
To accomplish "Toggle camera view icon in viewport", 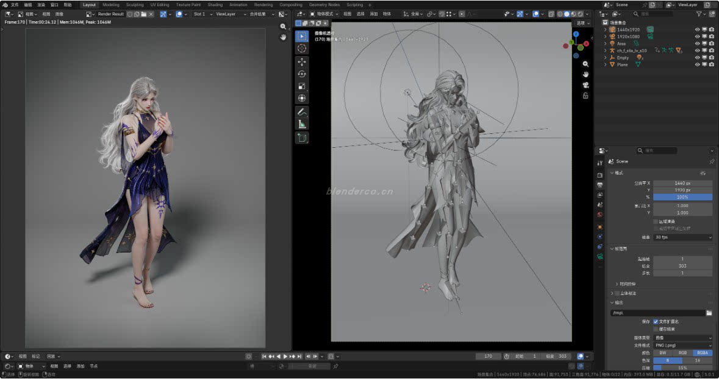I will pos(585,85).
